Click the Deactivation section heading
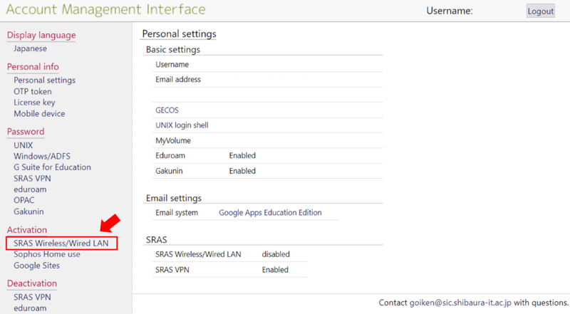The image size is (570, 314). pos(32,283)
